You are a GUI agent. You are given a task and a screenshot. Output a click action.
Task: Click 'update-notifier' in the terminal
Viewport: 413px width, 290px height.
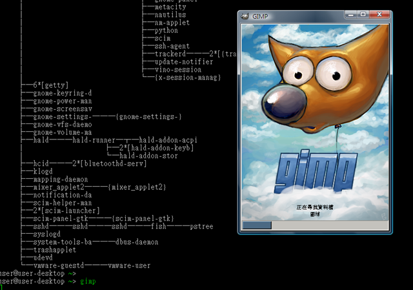tap(184, 62)
